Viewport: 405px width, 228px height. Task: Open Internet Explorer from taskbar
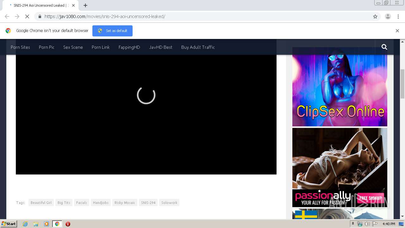(25, 224)
